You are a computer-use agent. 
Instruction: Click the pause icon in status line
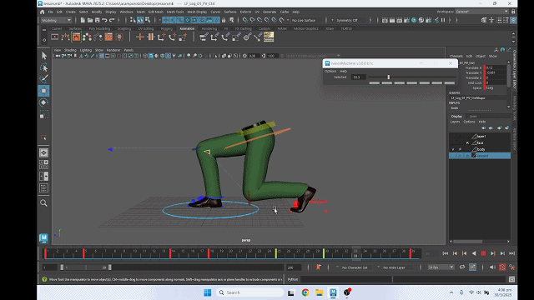tap(443, 20)
